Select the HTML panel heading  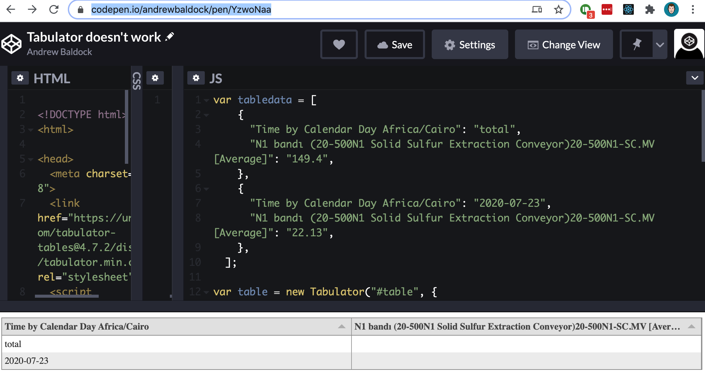click(52, 79)
